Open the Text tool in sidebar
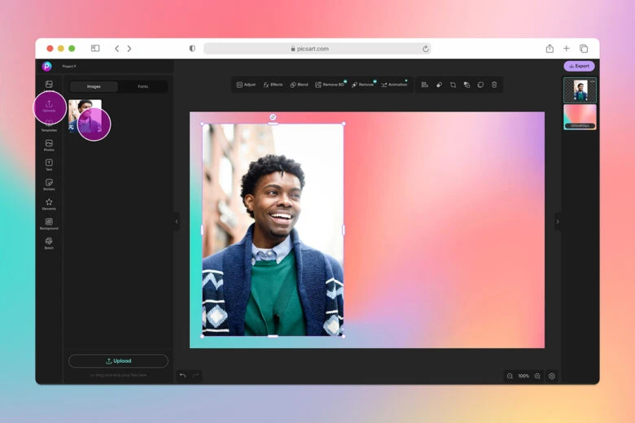 [x=49, y=164]
